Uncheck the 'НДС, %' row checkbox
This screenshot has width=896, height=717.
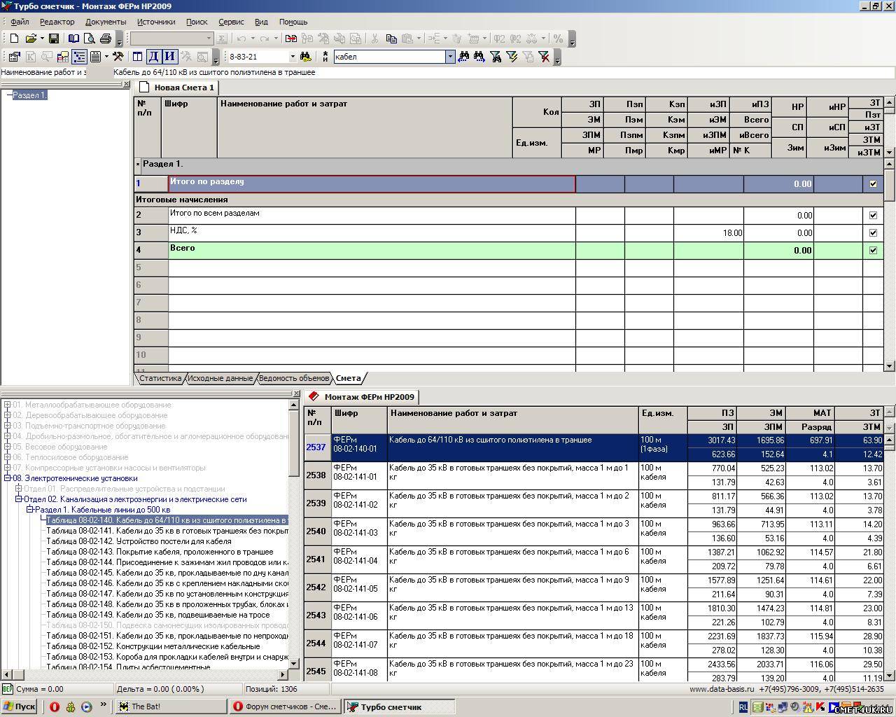click(872, 233)
